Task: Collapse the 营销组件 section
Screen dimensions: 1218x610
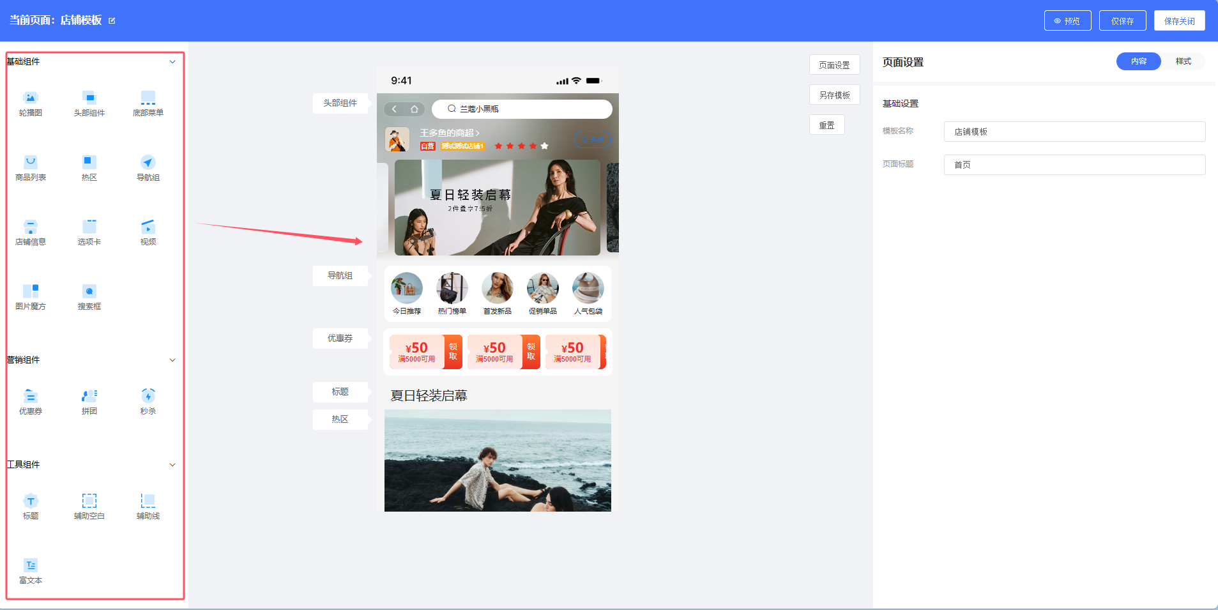Action: [x=172, y=360]
